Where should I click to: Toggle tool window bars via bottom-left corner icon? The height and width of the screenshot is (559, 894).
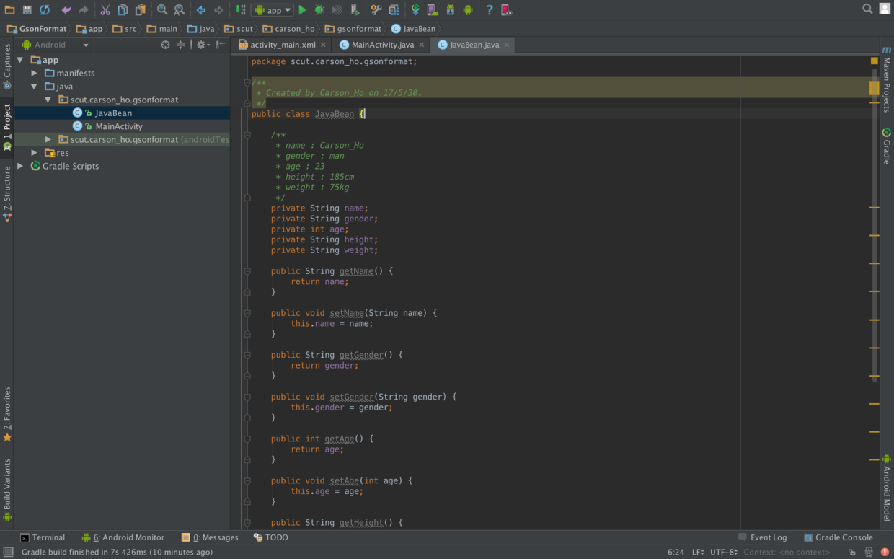(x=8, y=553)
